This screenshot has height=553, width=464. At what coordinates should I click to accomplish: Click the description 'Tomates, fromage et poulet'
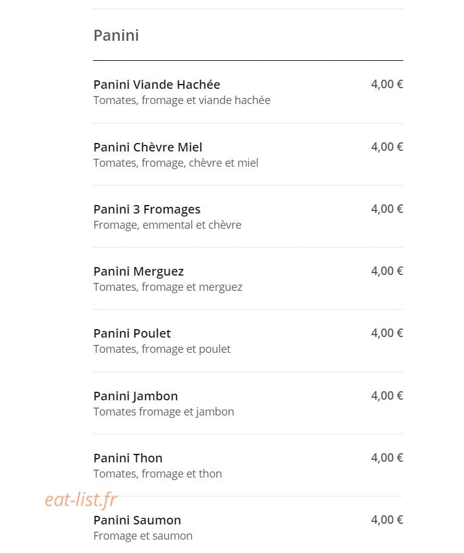coord(162,349)
